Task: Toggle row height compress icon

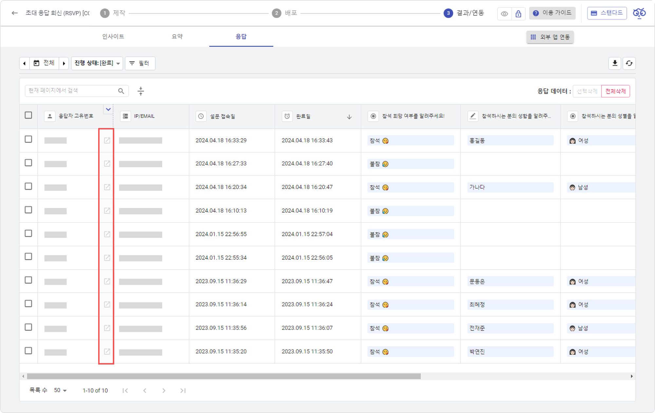Action: 141,91
